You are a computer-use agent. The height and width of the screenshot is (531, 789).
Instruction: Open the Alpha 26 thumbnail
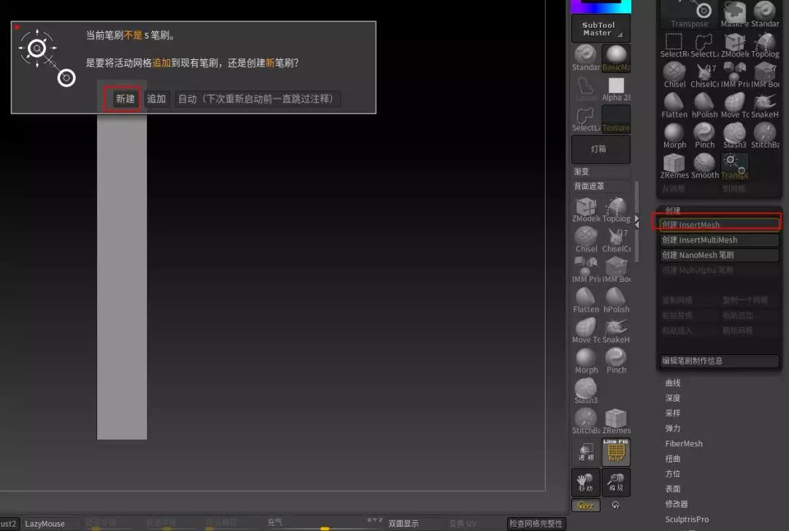point(616,89)
